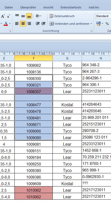Select purple cell 1008357

click(x=34, y=91)
